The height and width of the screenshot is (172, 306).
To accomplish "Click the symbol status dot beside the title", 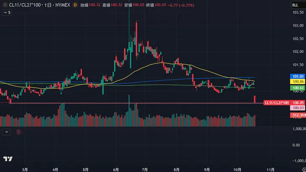I will (x=4, y=5).
